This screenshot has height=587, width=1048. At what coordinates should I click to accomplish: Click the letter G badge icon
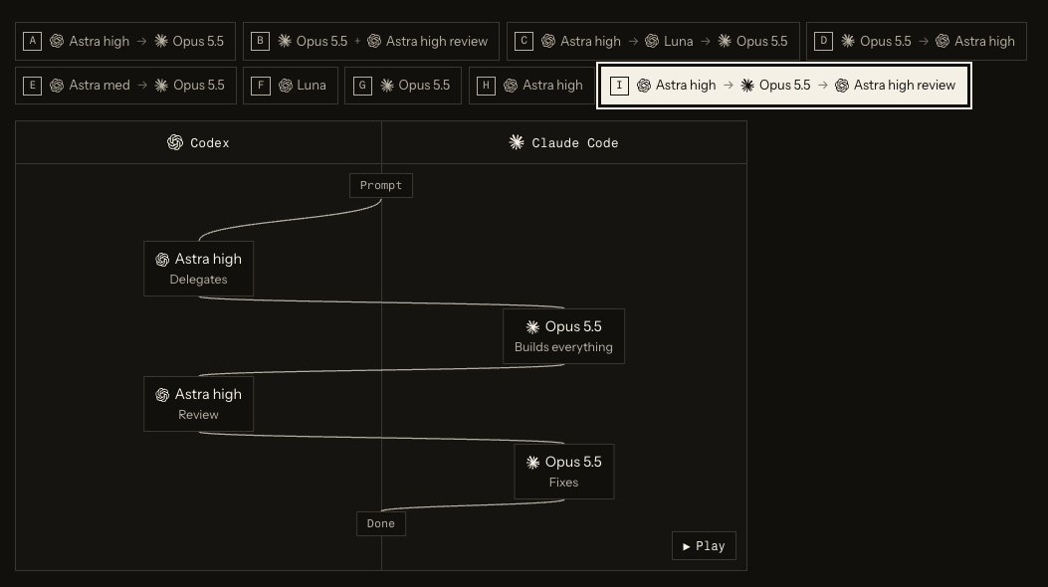(361, 86)
